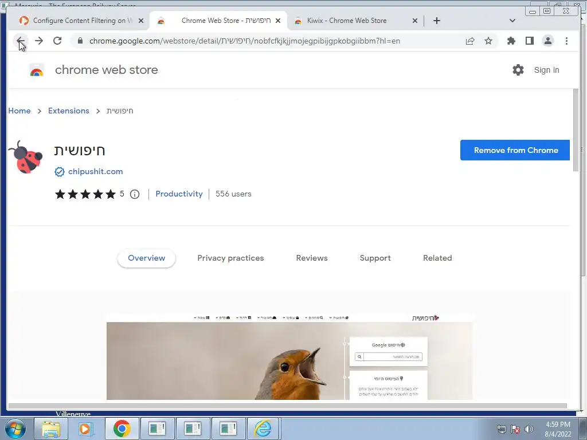587x440 pixels.
Task: Click the Sign in link
Action: [546, 70]
